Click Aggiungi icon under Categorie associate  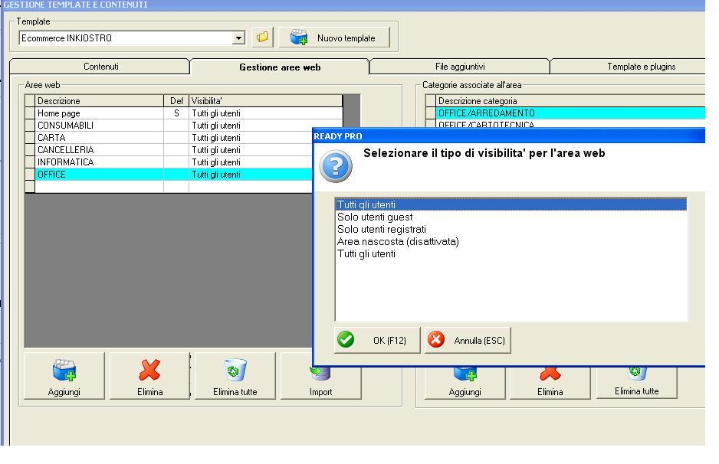point(465,374)
